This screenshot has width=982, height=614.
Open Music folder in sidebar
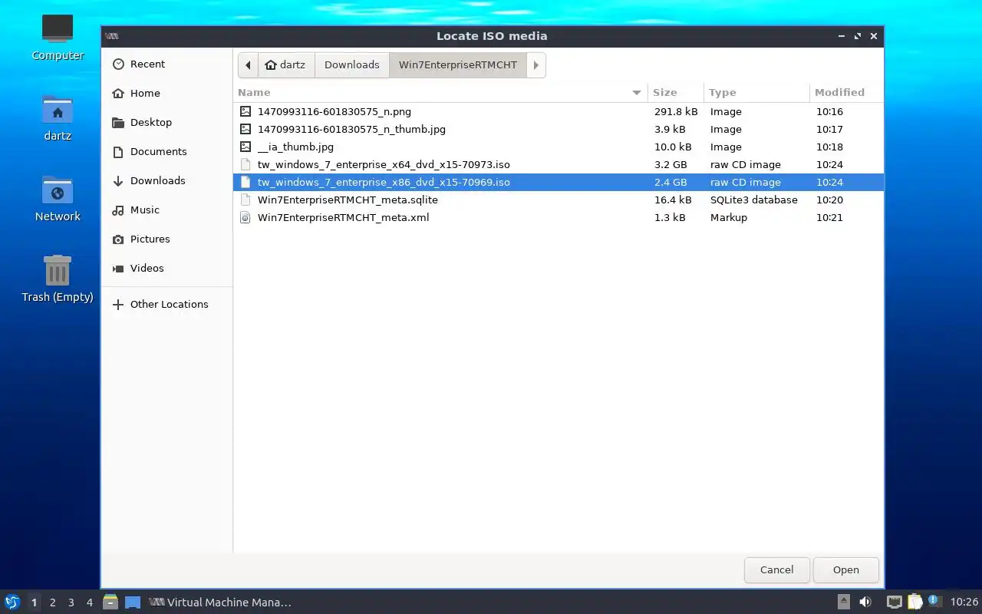166,210
